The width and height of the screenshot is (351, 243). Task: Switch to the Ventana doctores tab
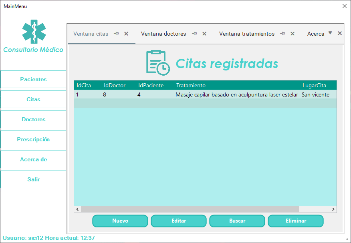click(163, 34)
